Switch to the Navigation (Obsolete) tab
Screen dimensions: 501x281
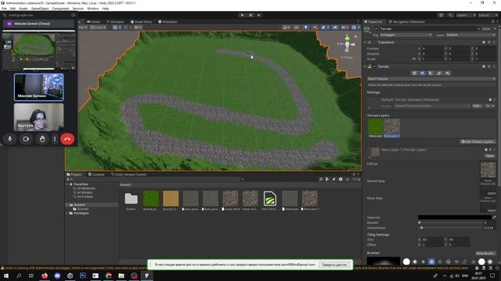406,22
